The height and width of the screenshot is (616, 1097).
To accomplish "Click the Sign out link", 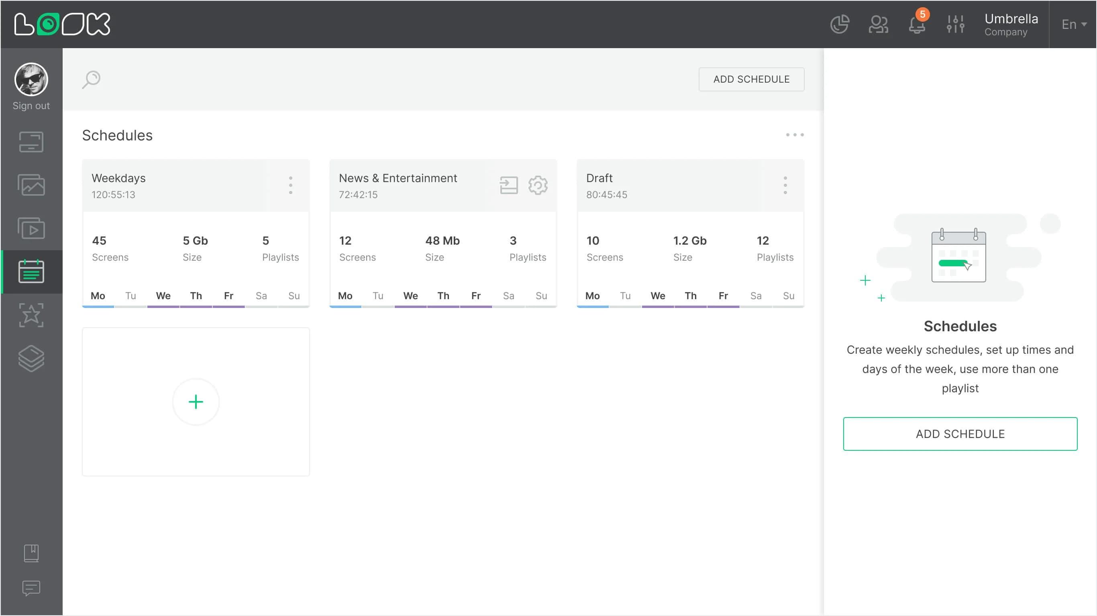I will point(31,105).
